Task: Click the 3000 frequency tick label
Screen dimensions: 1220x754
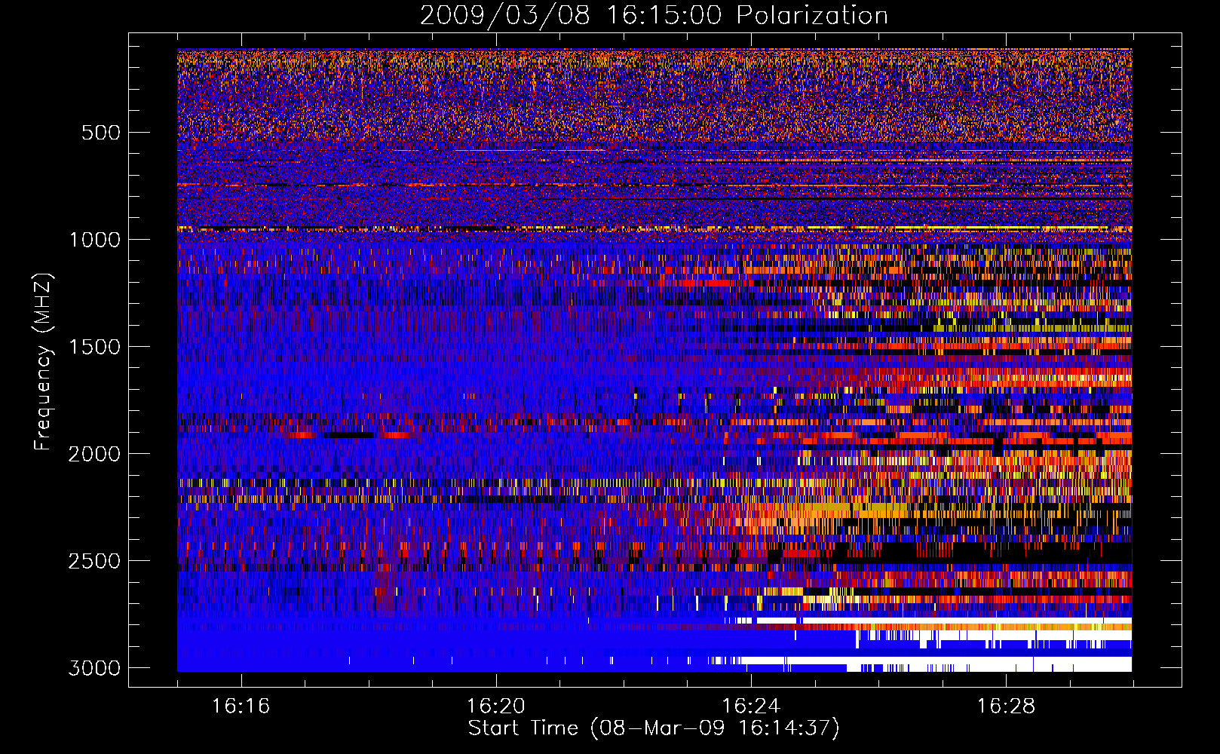Action: click(x=95, y=668)
